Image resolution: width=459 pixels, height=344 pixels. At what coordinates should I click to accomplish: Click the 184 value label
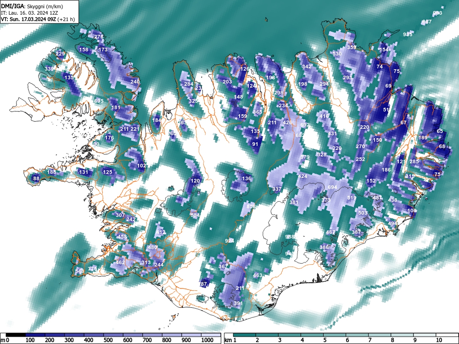157,120
